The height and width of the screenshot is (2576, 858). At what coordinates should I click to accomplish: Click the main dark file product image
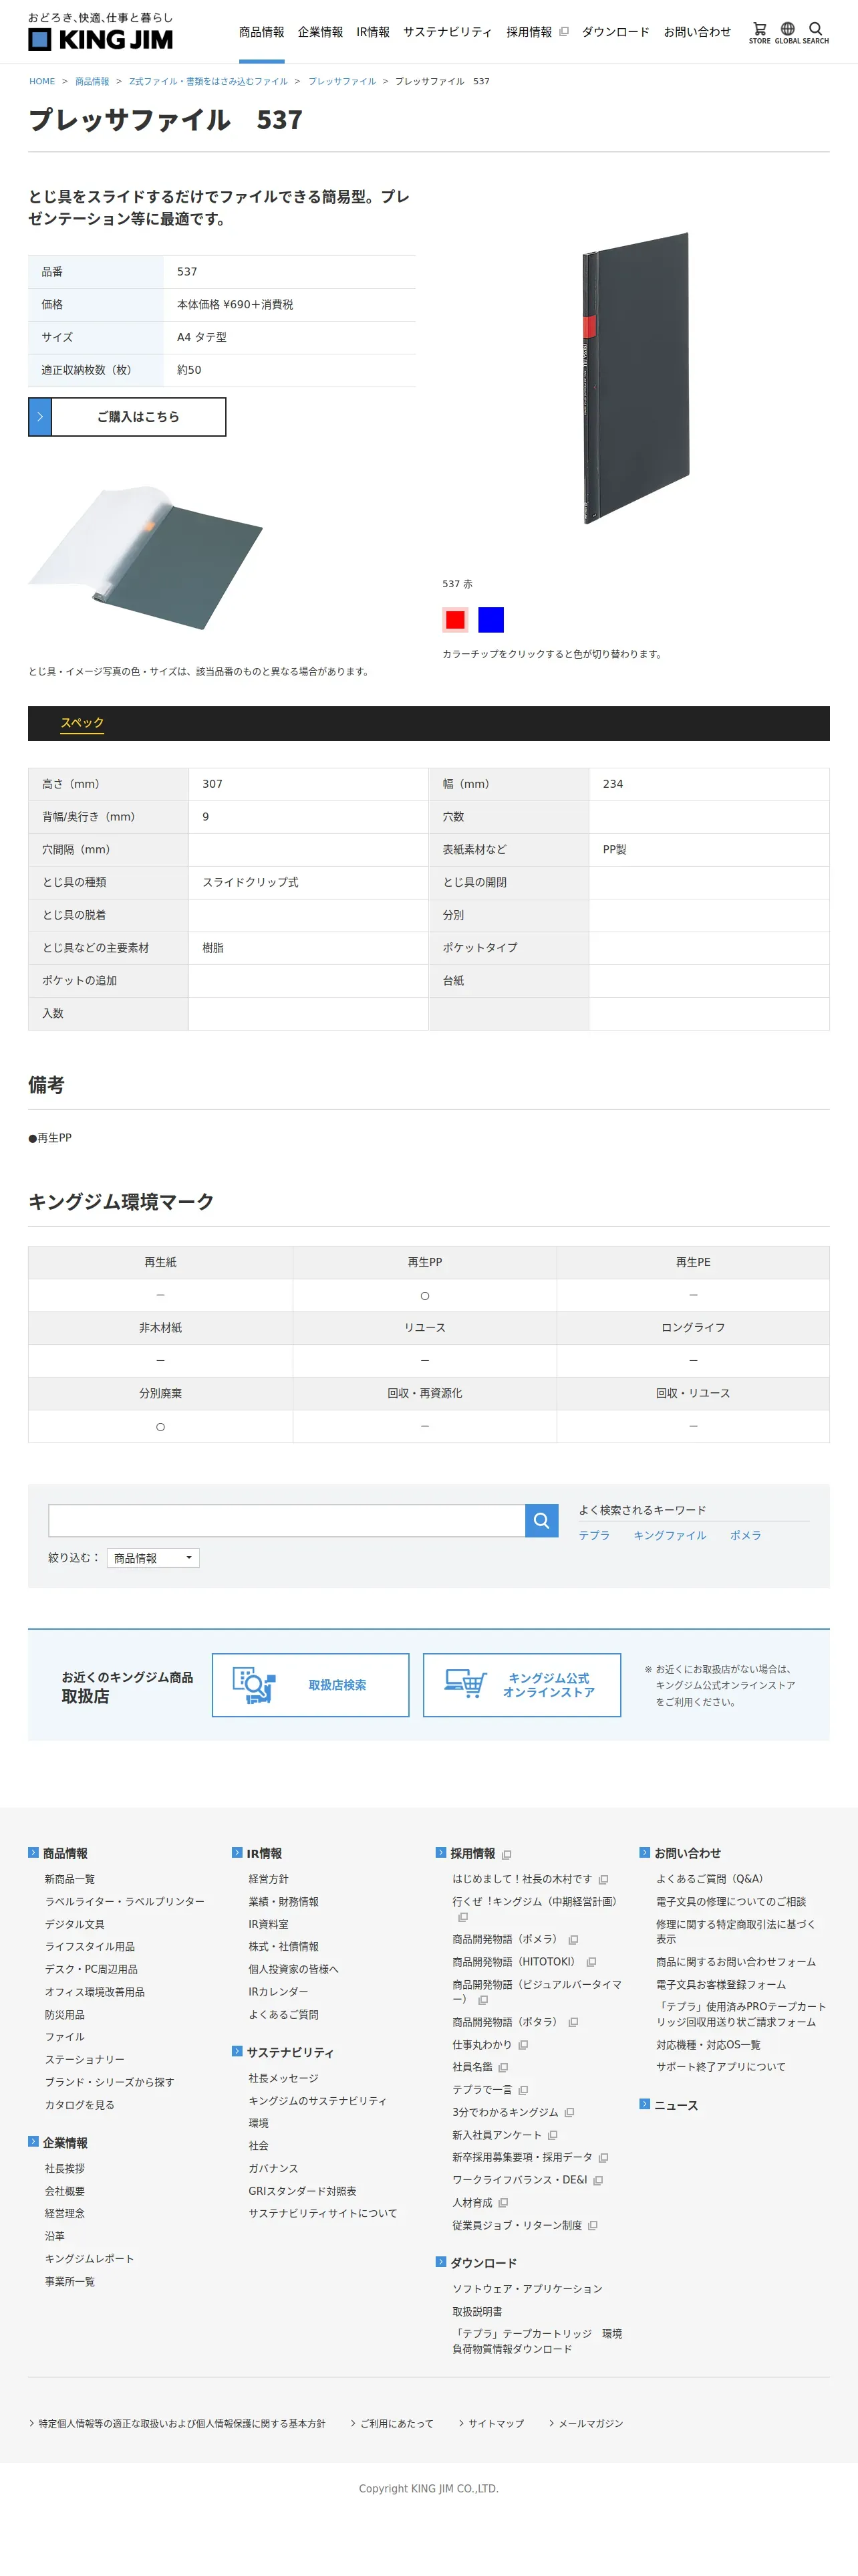[x=636, y=378]
